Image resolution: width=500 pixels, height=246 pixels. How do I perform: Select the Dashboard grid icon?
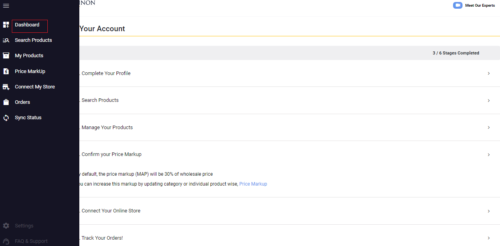(6, 24)
